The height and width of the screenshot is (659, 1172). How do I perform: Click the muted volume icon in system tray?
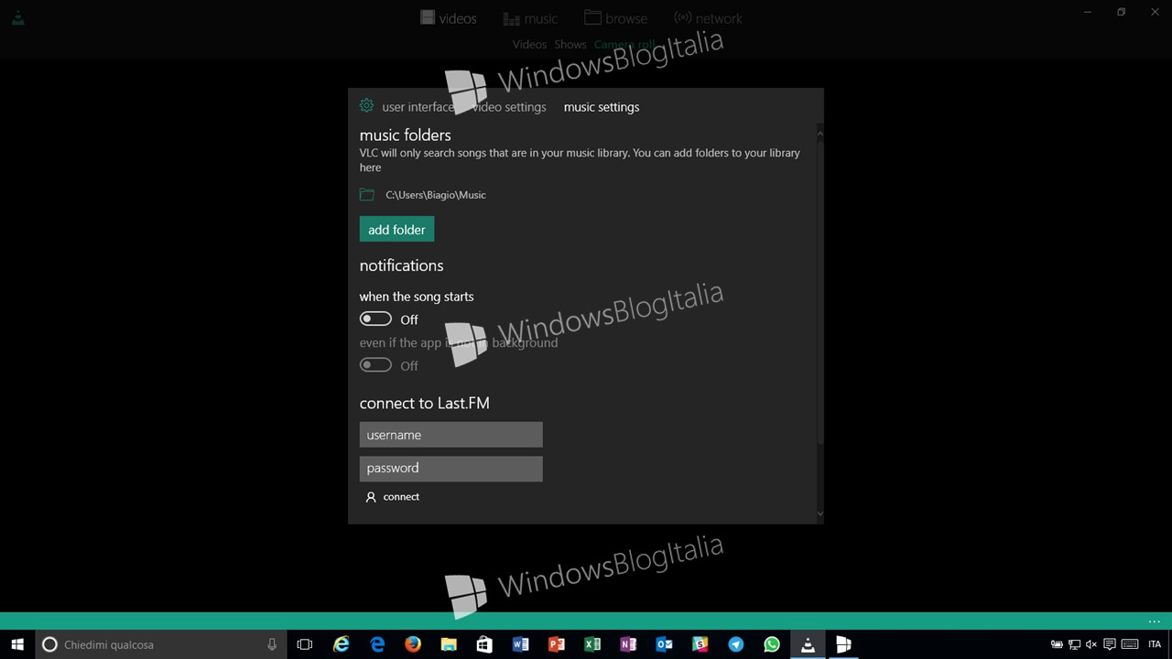(x=1091, y=644)
